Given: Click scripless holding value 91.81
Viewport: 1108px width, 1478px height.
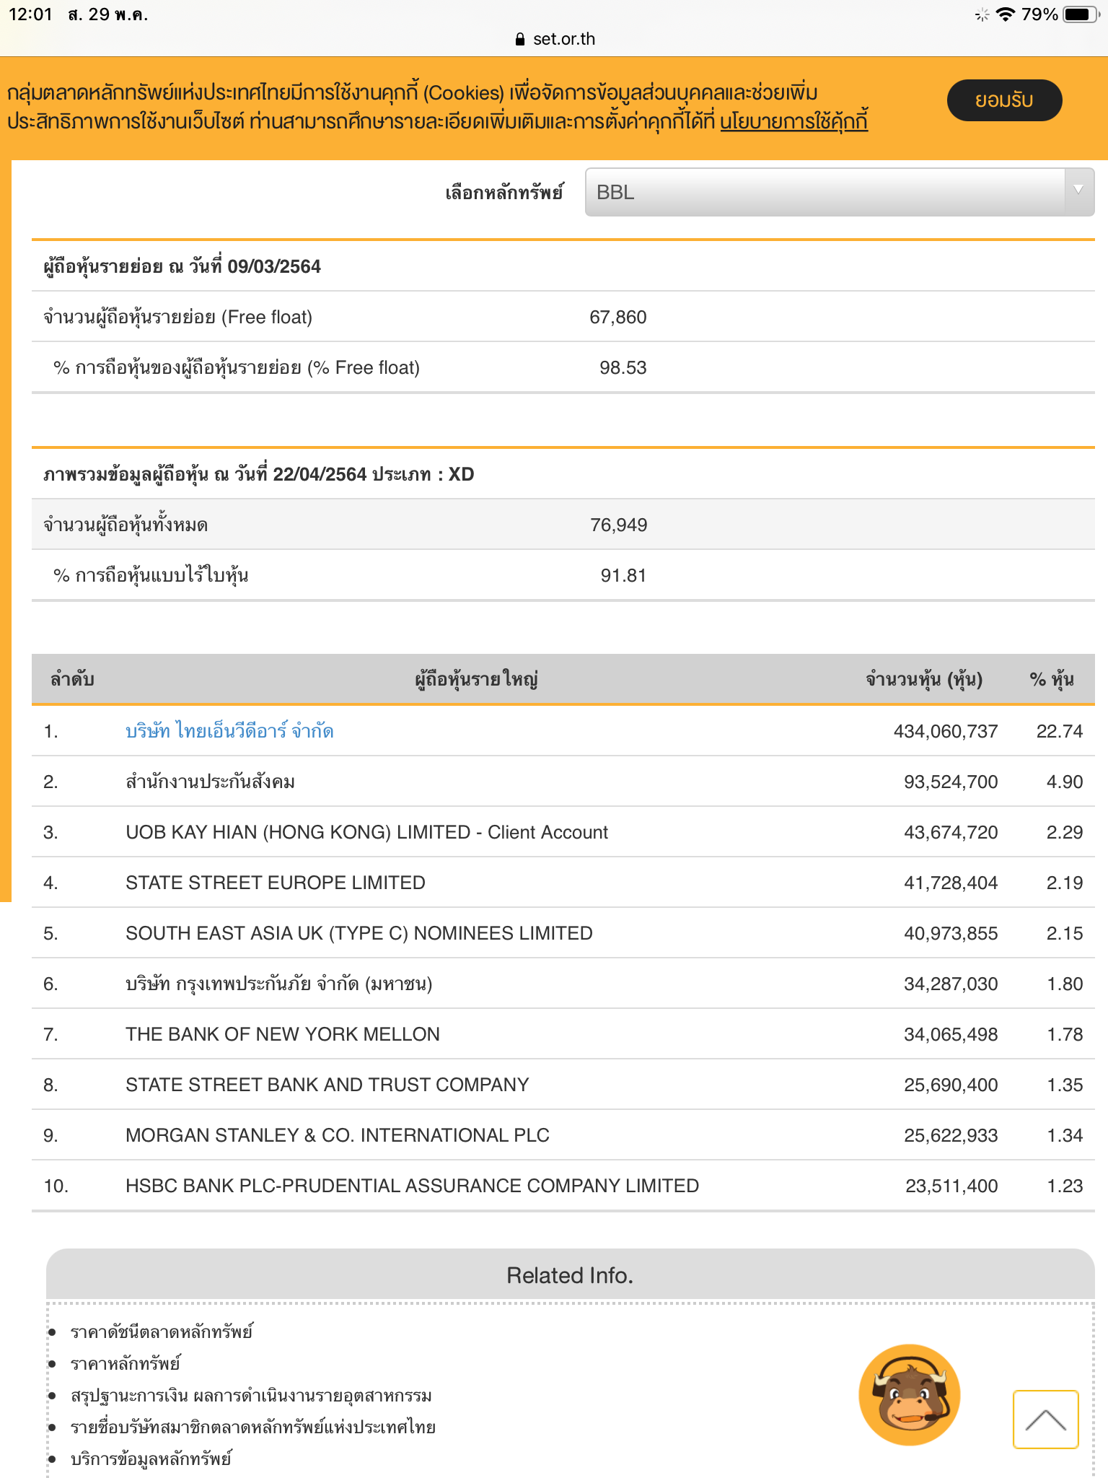Looking at the screenshot, I should coord(623,575).
